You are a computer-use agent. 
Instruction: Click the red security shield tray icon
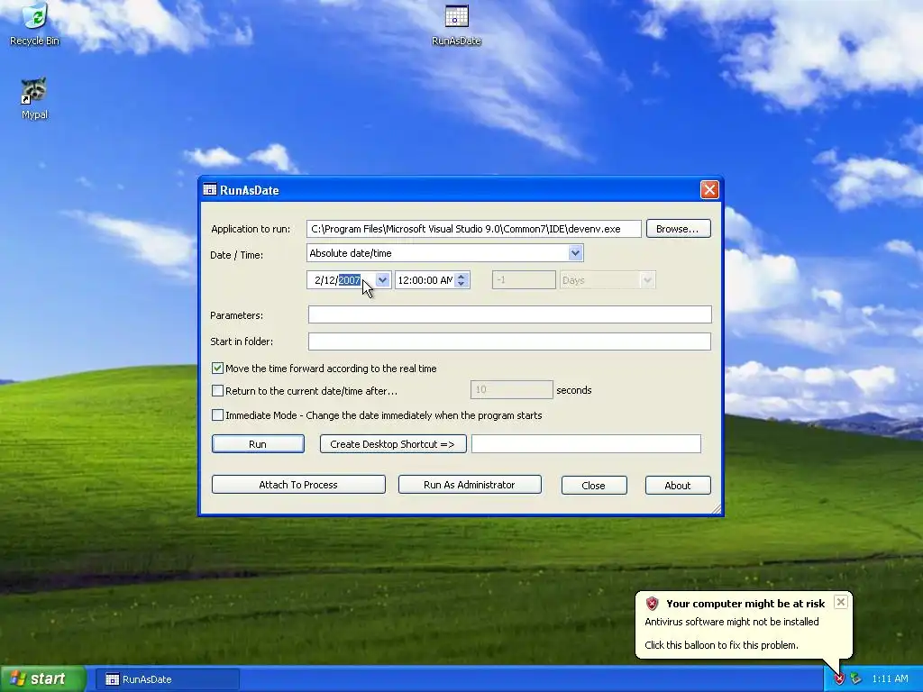(x=839, y=679)
